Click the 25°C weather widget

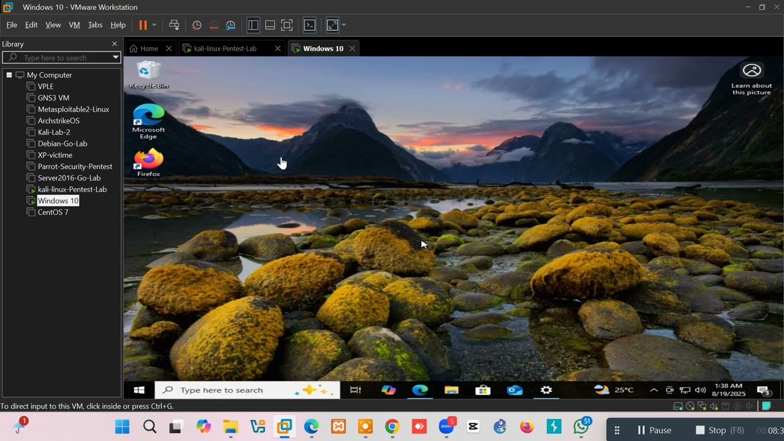614,390
